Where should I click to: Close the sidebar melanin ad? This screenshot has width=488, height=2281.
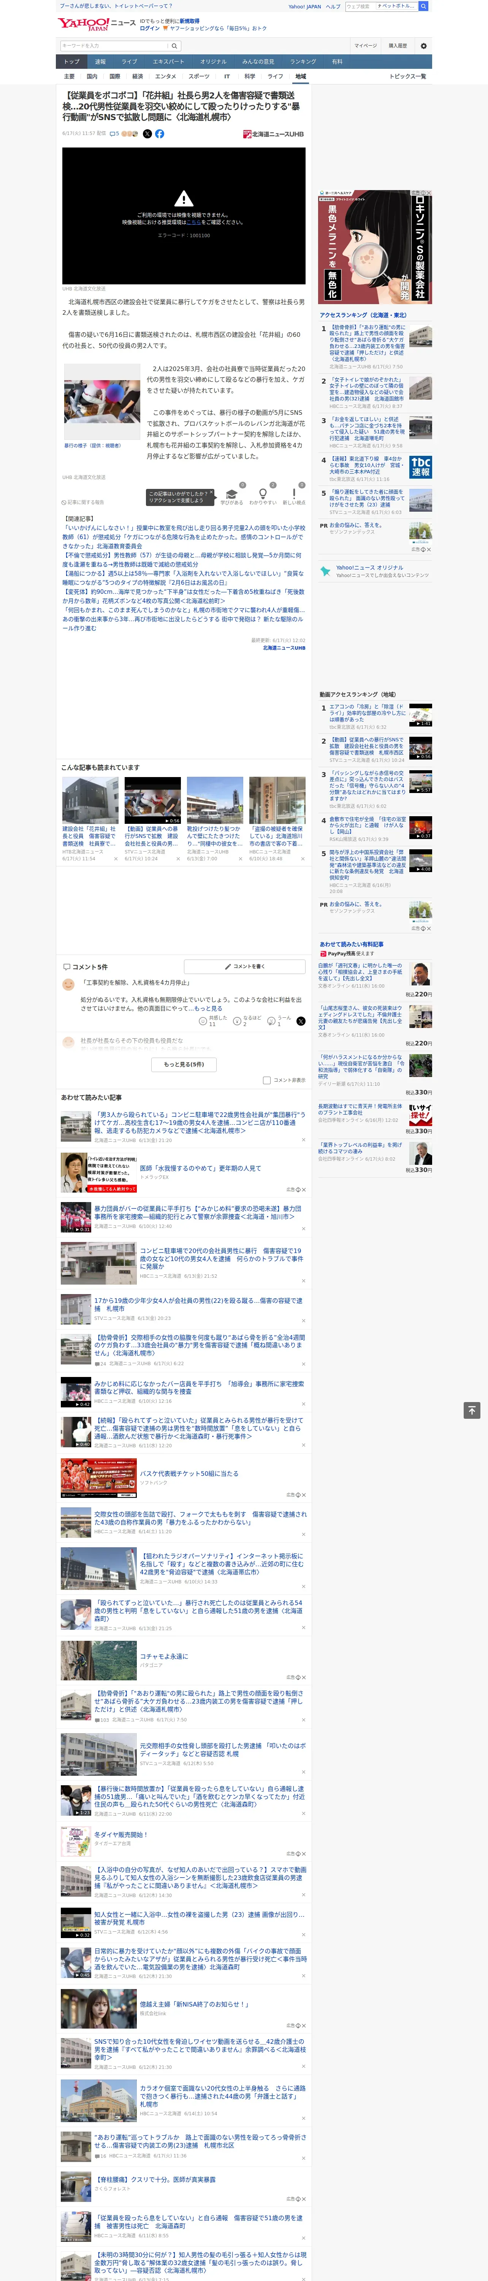point(429,193)
